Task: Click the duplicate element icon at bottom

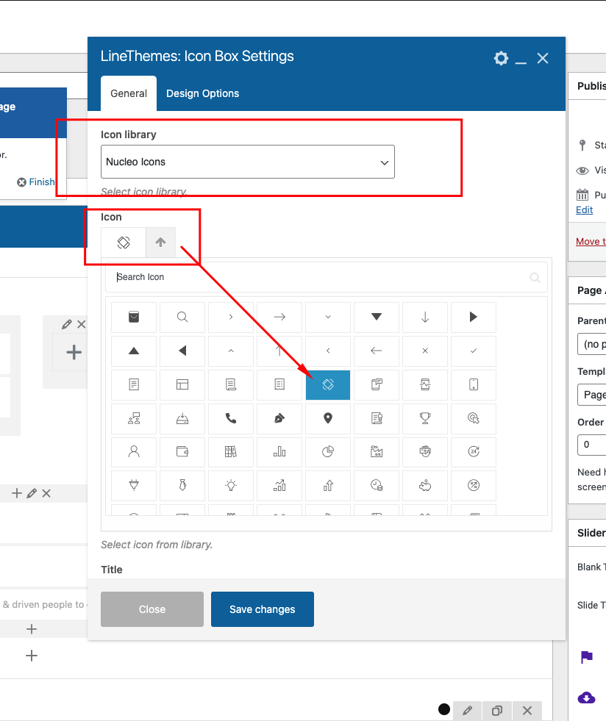Action: tap(497, 711)
